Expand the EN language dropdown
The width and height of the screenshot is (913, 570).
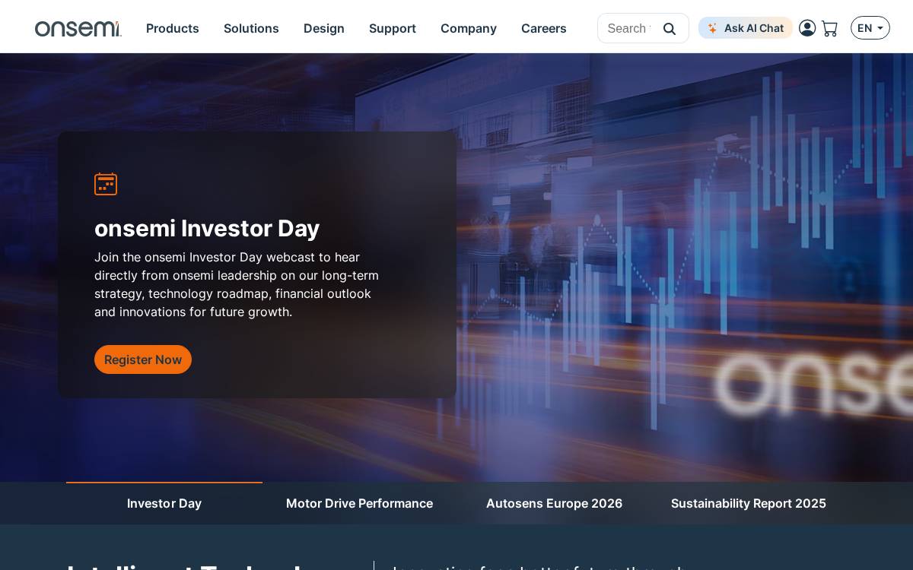[x=870, y=28]
